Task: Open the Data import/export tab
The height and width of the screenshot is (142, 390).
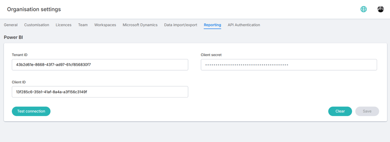Action: pyautogui.click(x=181, y=25)
